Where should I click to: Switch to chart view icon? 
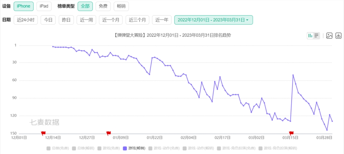[310, 35]
